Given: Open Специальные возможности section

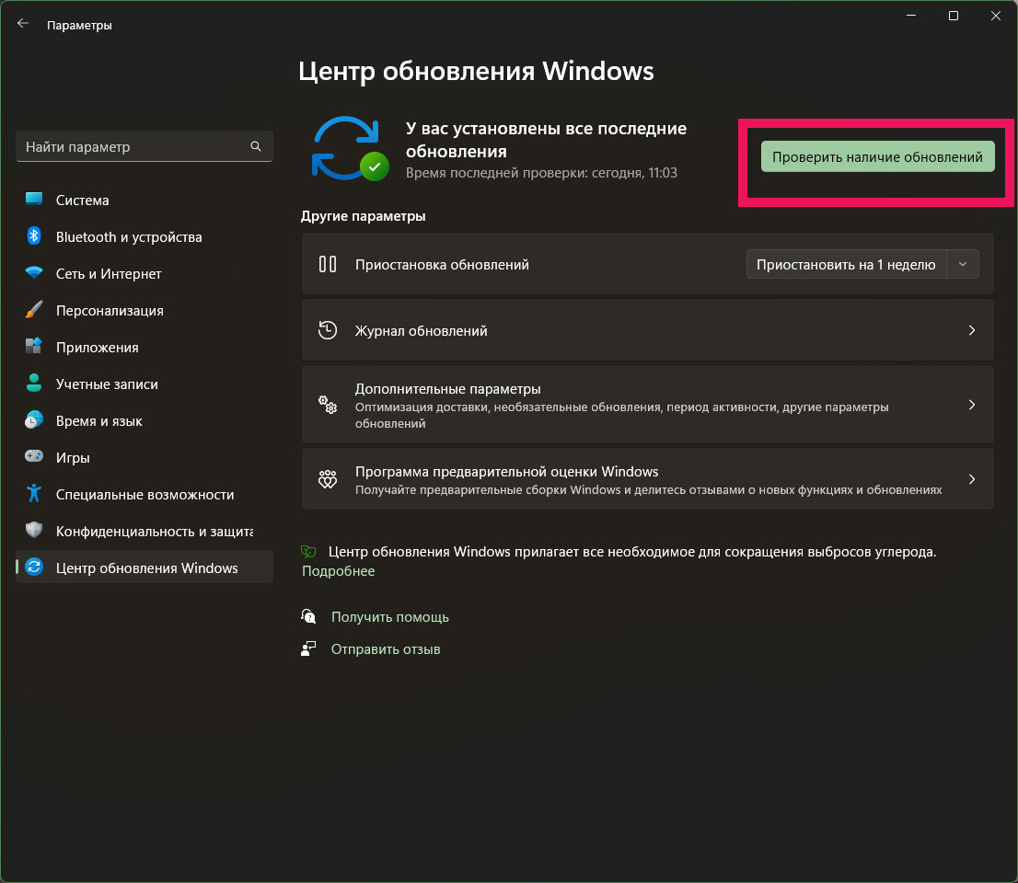Looking at the screenshot, I should 145,494.
